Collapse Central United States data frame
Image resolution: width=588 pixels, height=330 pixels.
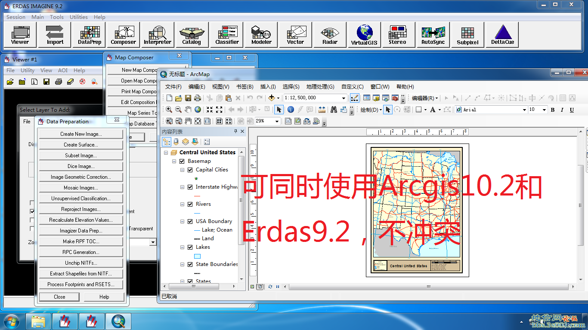click(166, 153)
